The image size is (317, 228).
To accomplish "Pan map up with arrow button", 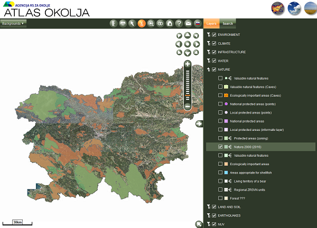I will (188, 35).
